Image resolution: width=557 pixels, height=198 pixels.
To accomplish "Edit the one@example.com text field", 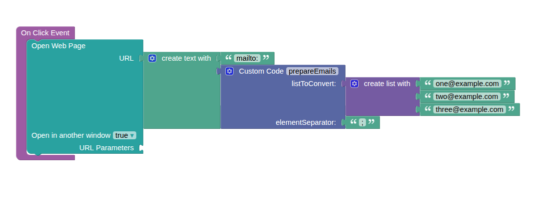I will click(x=467, y=84).
